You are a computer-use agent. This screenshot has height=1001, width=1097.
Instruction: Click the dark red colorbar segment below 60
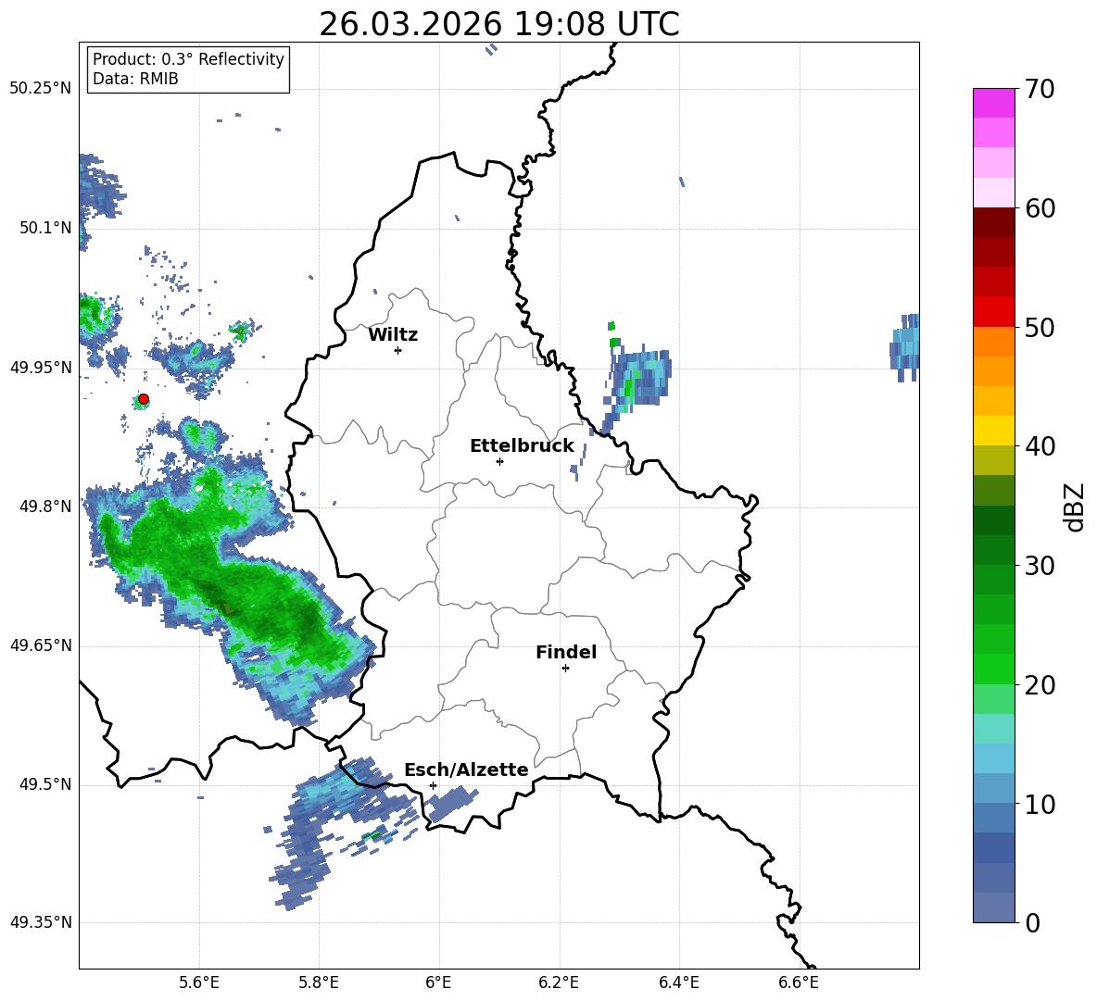[x=993, y=222]
